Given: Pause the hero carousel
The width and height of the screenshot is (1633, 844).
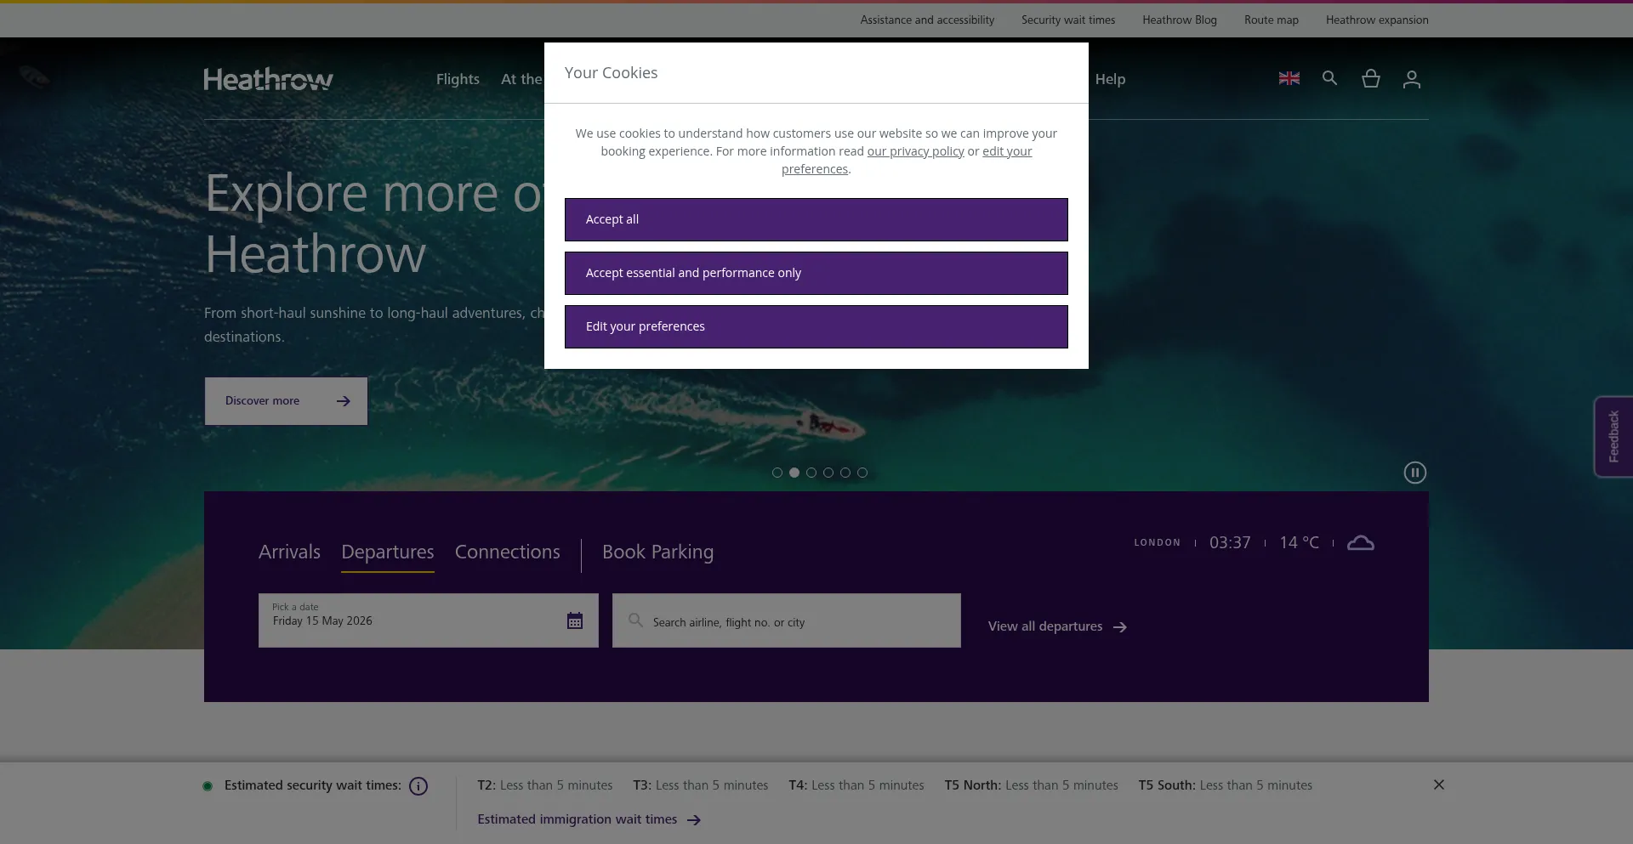Looking at the screenshot, I should coord(1414,473).
